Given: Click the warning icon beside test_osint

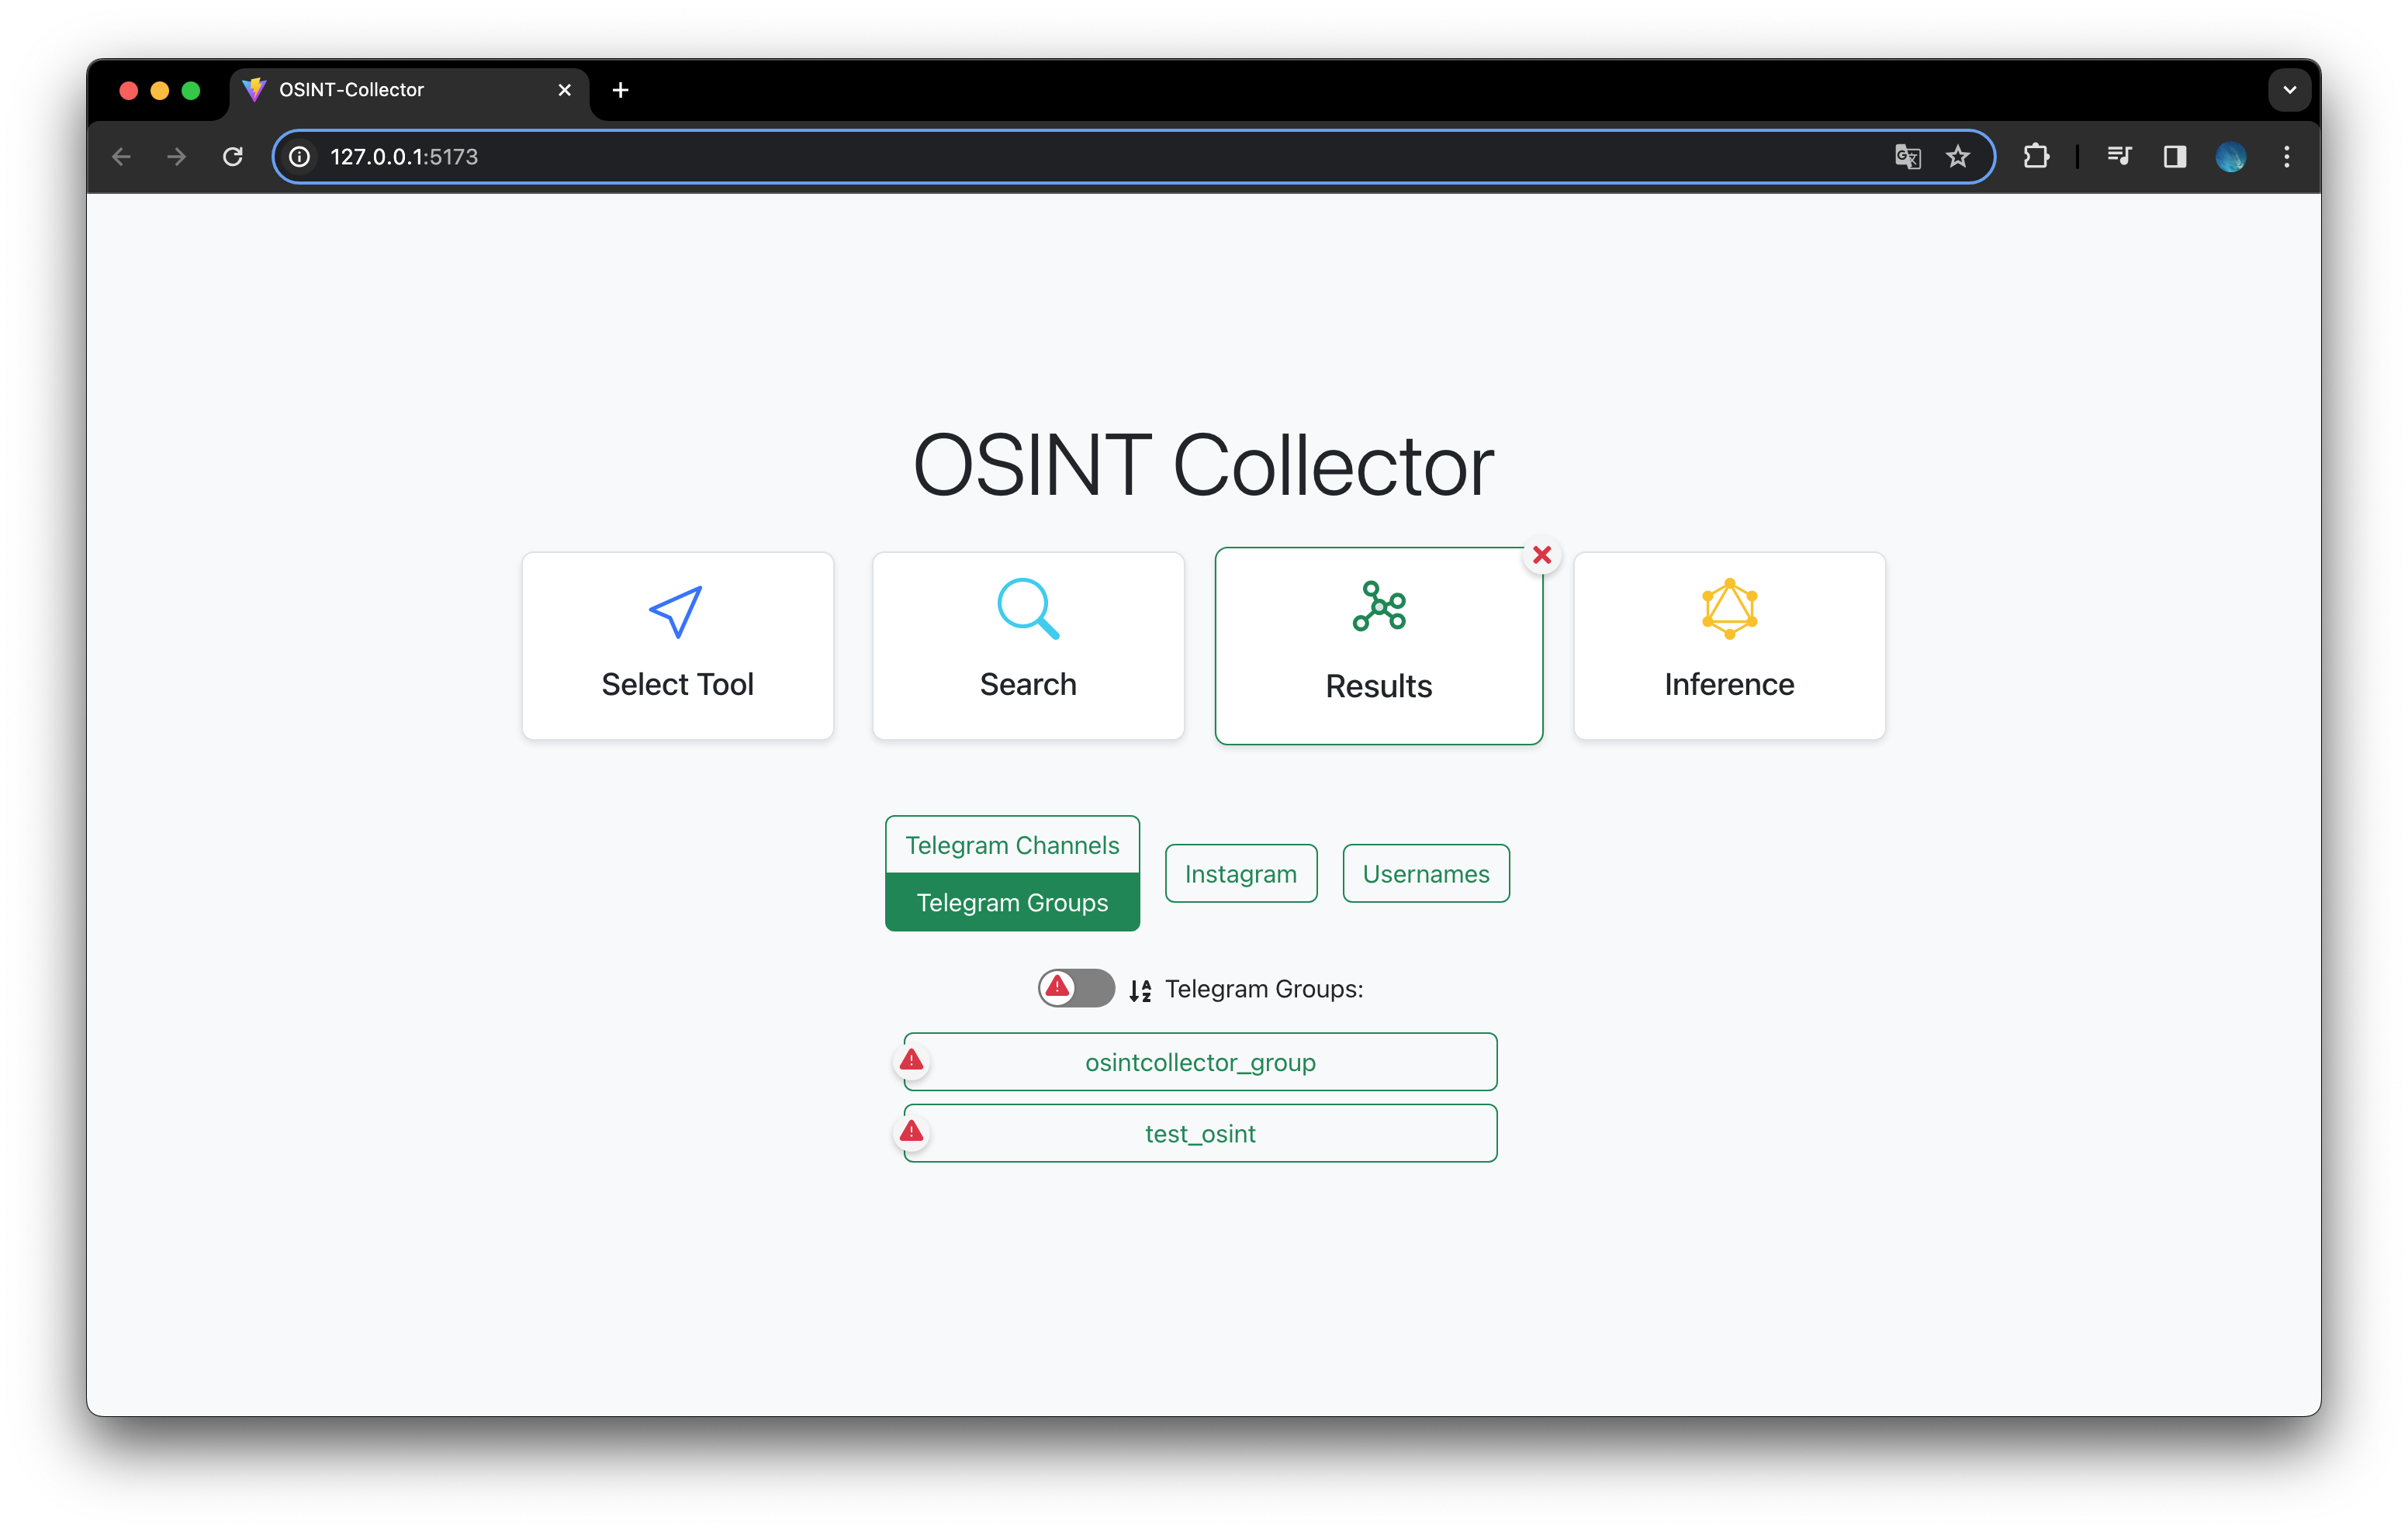Looking at the screenshot, I should pyautogui.click(x=911, y=1131).
